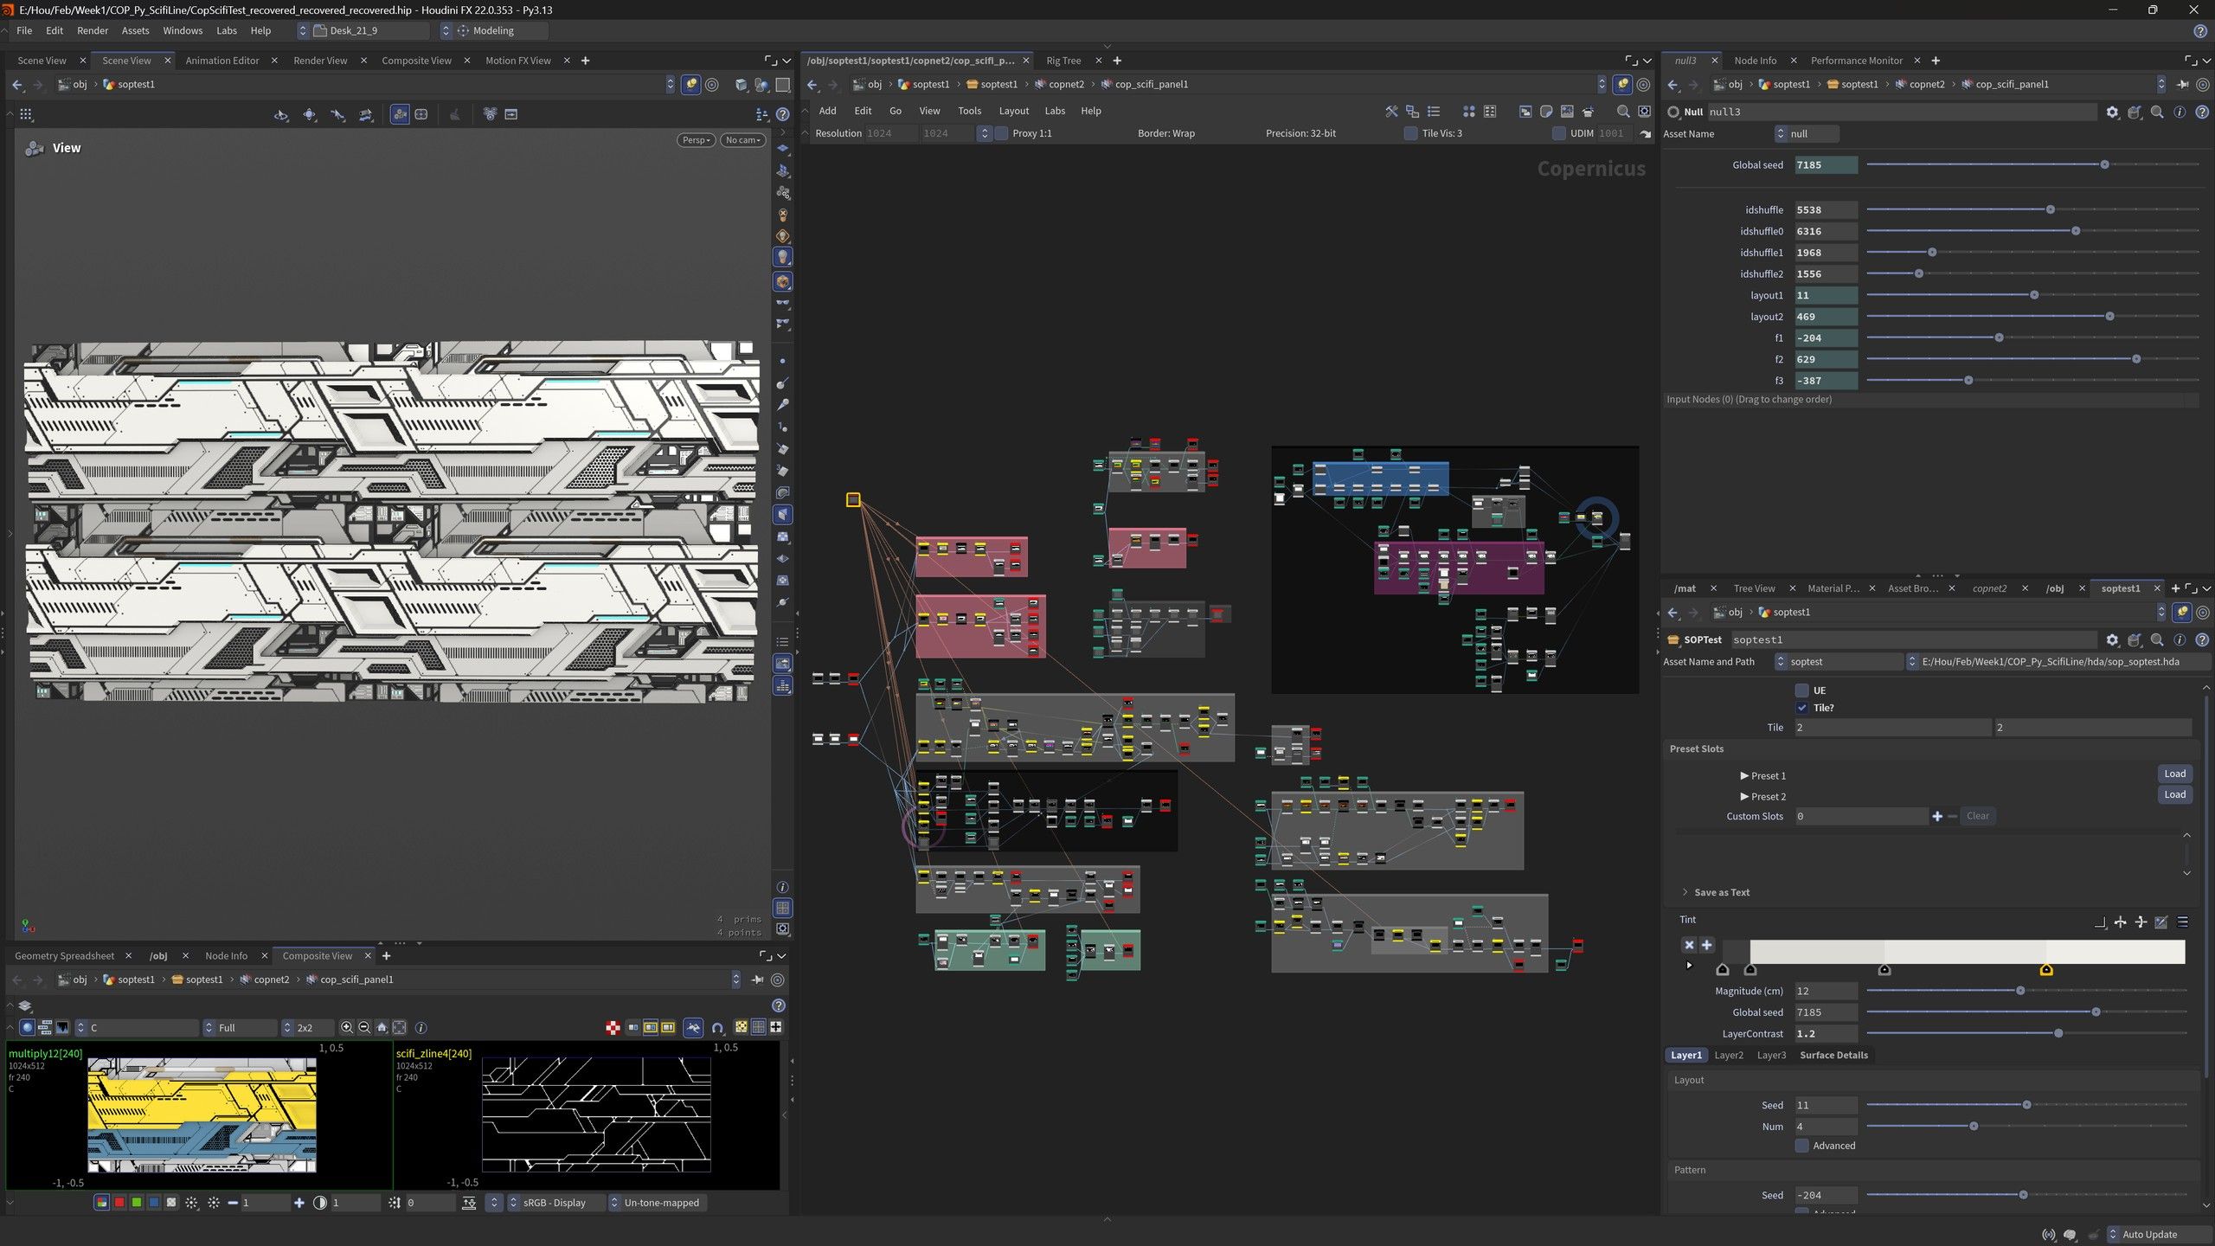Screen dimensions: 2215x1246
Task: Open the Persp viewport dropdown
Action: click(x=696, y=140)
